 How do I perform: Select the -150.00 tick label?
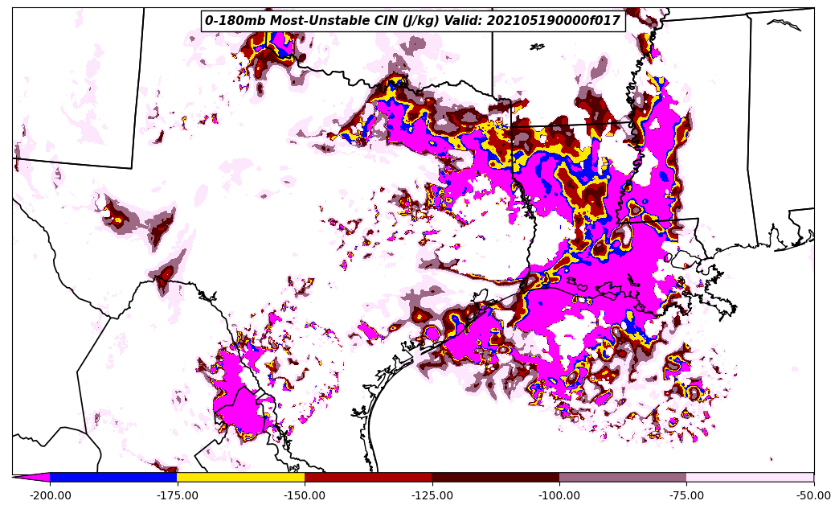(x=305, y=495)
